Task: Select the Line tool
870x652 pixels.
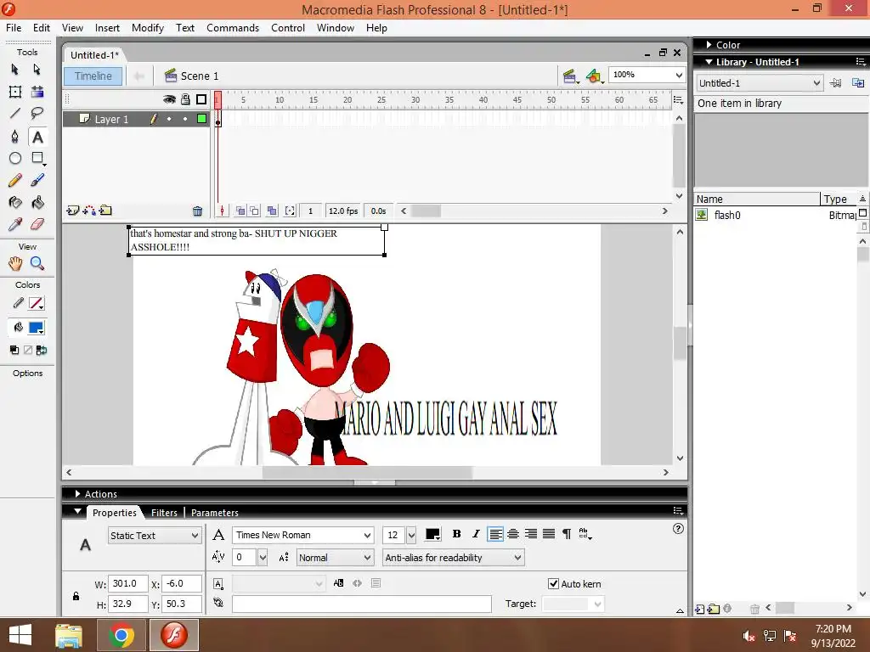Action: [x=15, y=114]
